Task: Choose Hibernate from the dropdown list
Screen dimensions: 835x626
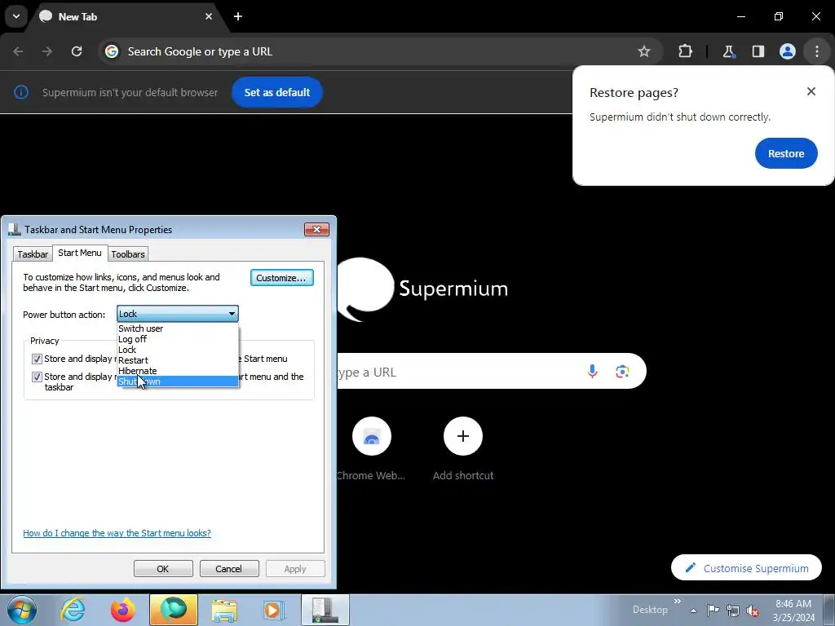Action: (x=178, y=371)
